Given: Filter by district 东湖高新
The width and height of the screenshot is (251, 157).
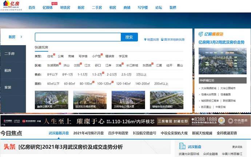Looking at the screenshot, I should (53, 65).
